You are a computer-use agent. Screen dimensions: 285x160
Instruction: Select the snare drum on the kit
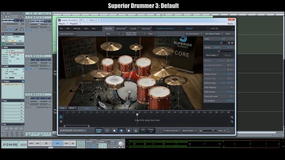tap(114, 82)
